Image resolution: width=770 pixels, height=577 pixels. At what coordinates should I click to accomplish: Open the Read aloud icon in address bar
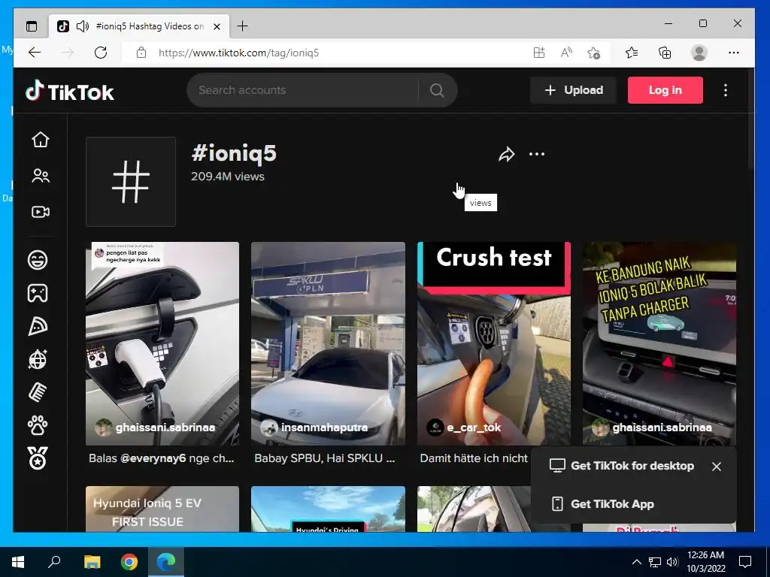click(566, 53)
